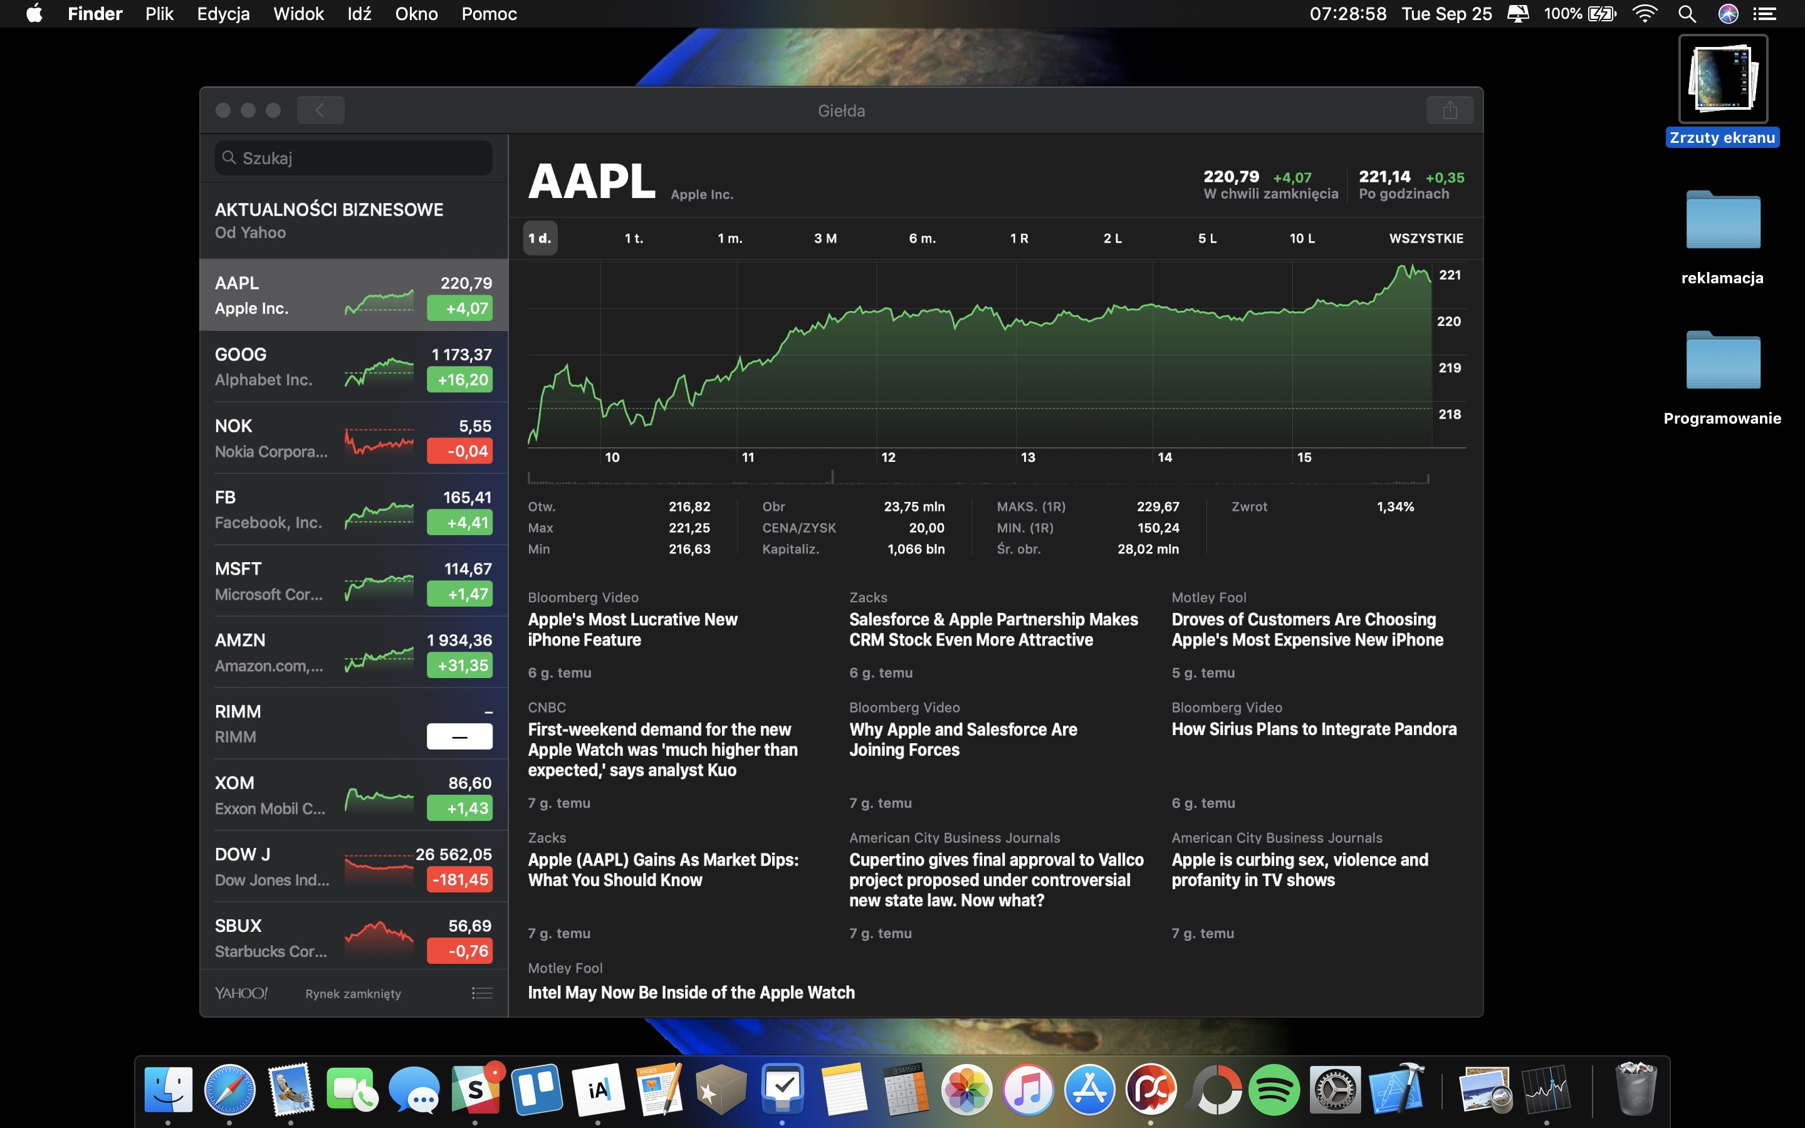Select the FB Facebook row
1805x1128 pixels.
coord(353,509)
